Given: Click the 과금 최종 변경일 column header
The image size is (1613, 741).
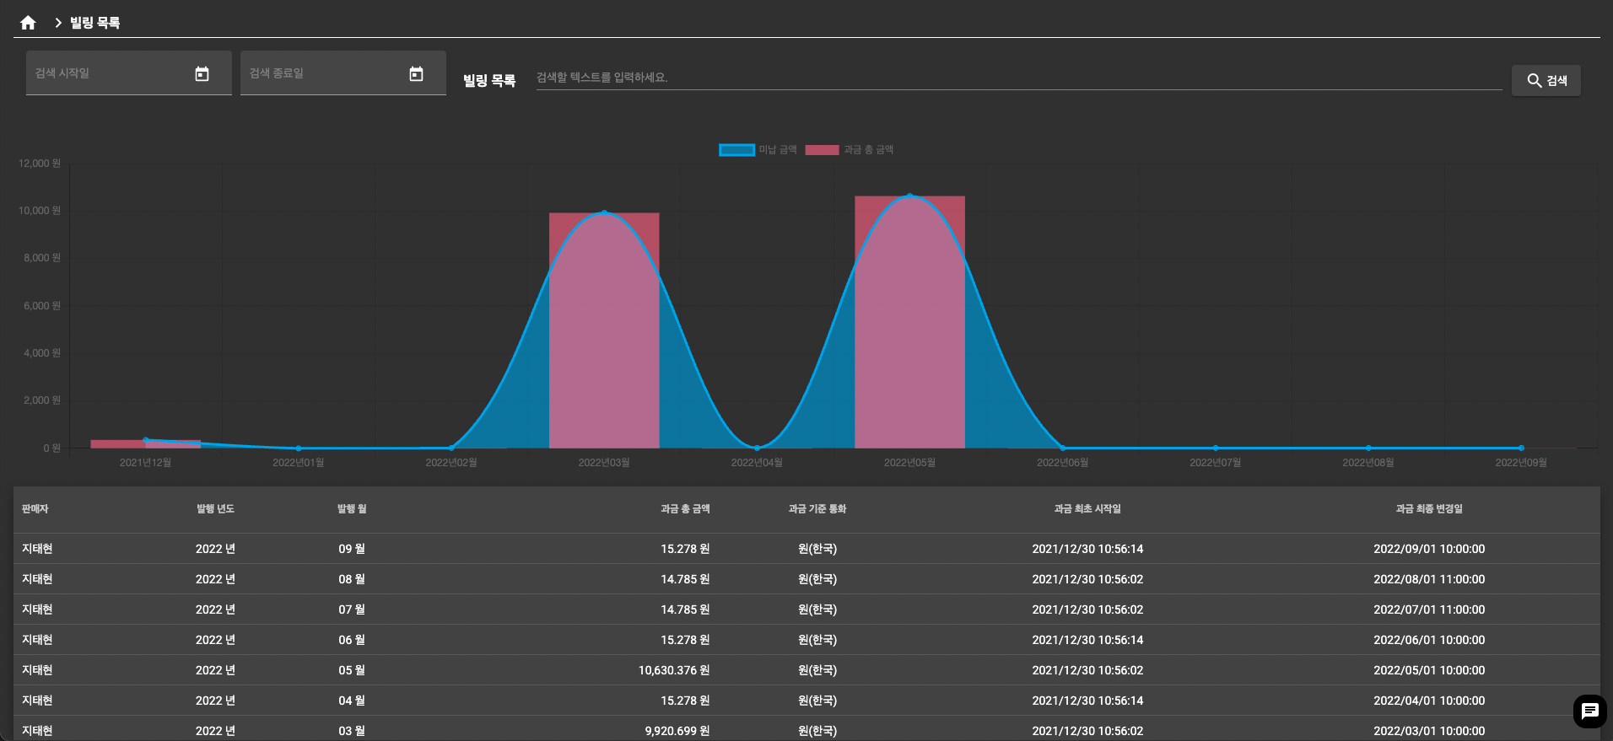Looking at the screenshot, I should pos(1428,509).
